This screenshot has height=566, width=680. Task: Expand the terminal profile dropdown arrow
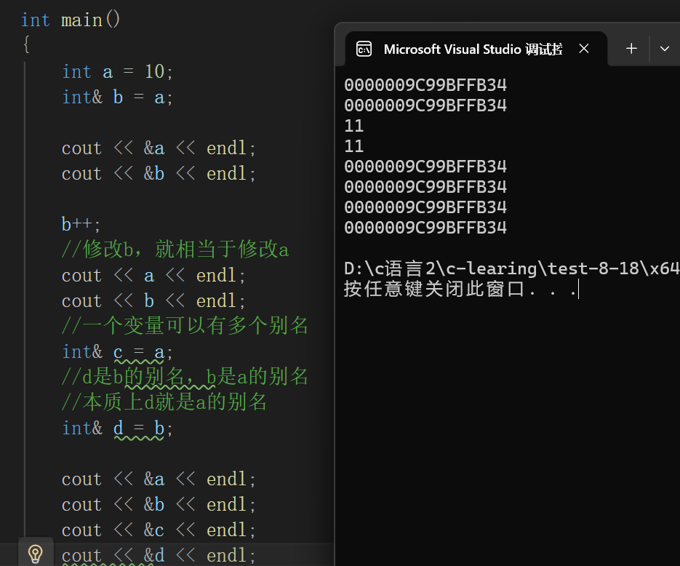pos(665,49)
